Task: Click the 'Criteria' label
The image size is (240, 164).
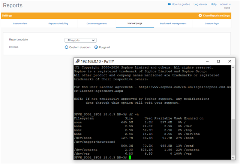Action: (x=13, y=47)
